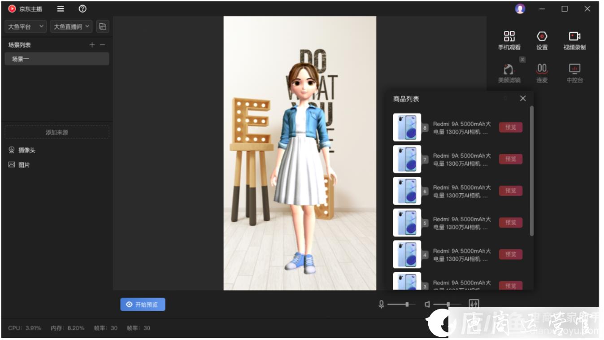Image resolution: width=604 pixels, height=340 pixels.
Task: Open 美颜滤镜 beauty filter
Action: [x=509, y=74]
